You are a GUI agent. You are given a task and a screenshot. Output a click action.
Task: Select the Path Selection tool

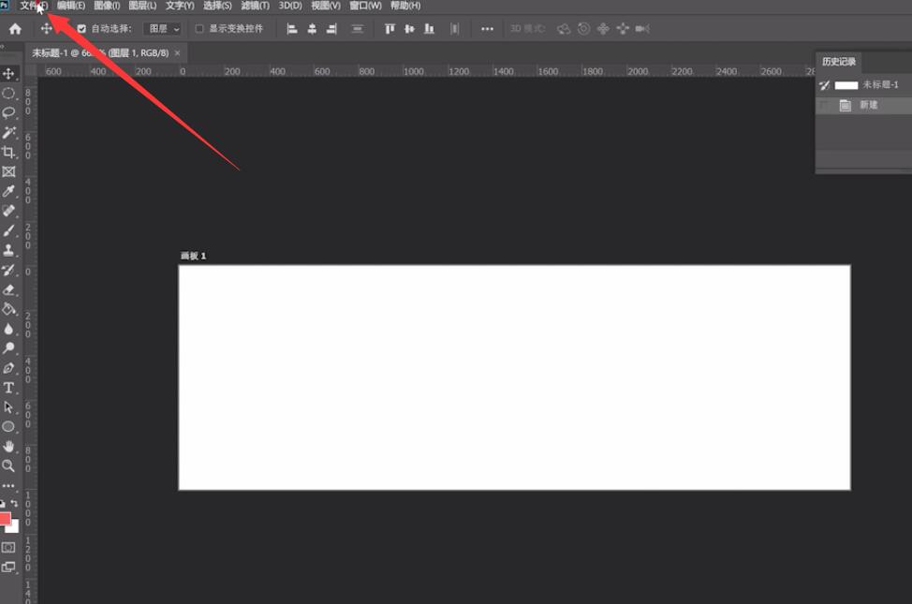(x=8, y=407)
